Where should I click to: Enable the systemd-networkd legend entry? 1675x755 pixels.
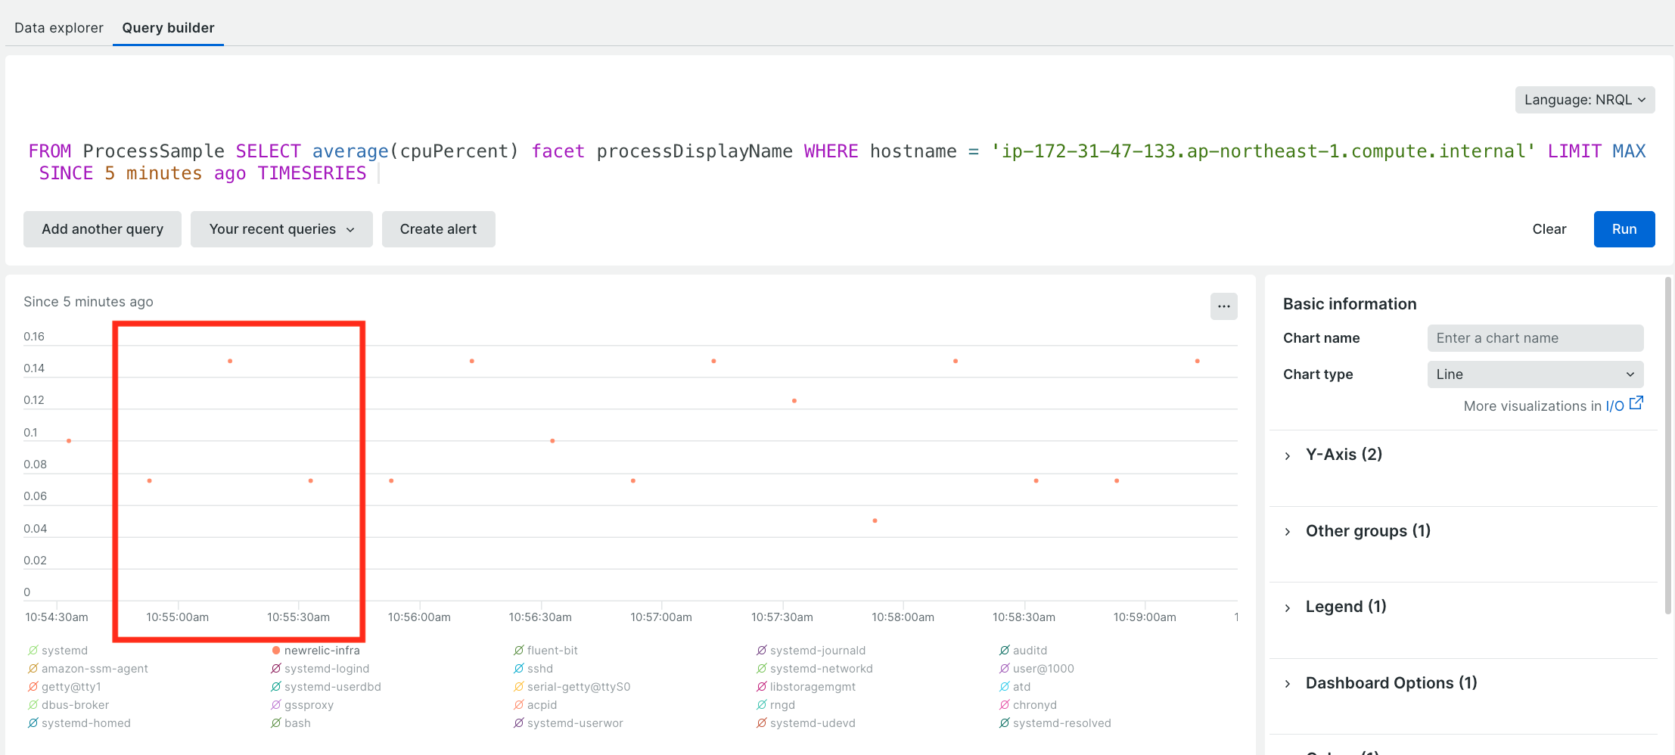coord(815,669)
